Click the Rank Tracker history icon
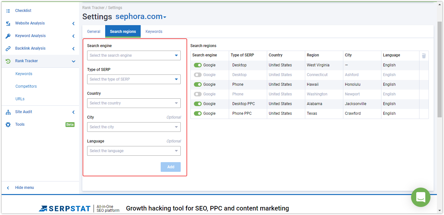This screenshot has width=444, height=215. coord(8,61)
